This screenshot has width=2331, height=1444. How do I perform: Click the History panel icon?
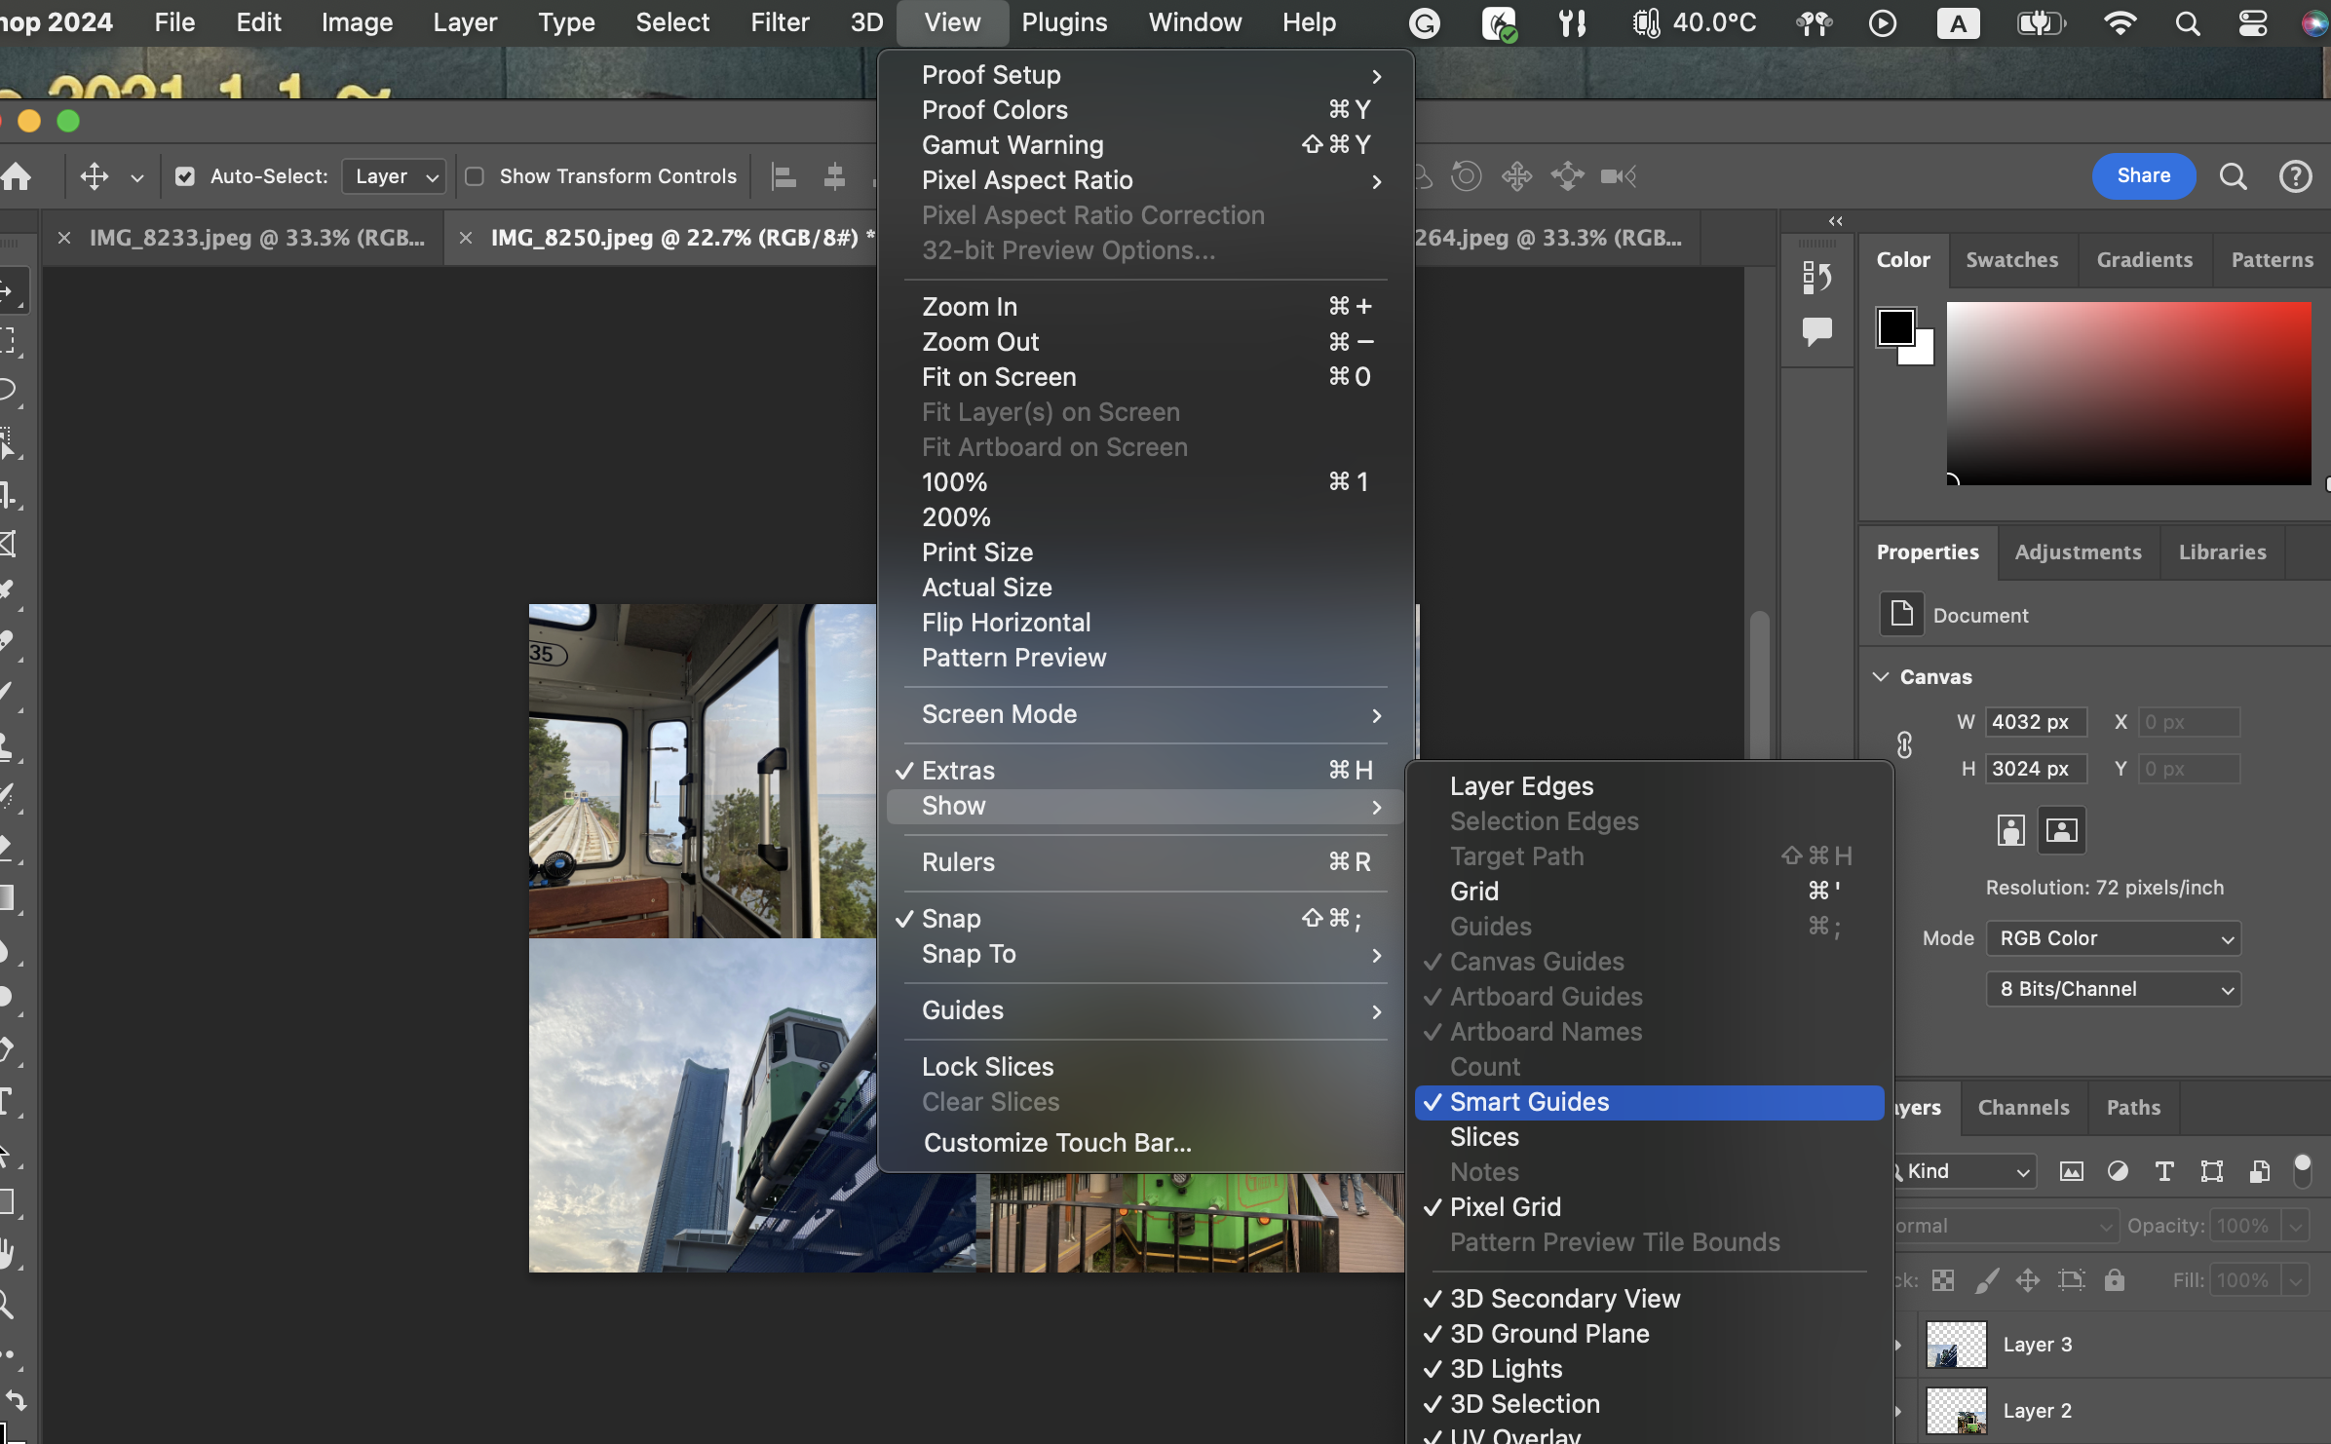[x=1816, y=279]
